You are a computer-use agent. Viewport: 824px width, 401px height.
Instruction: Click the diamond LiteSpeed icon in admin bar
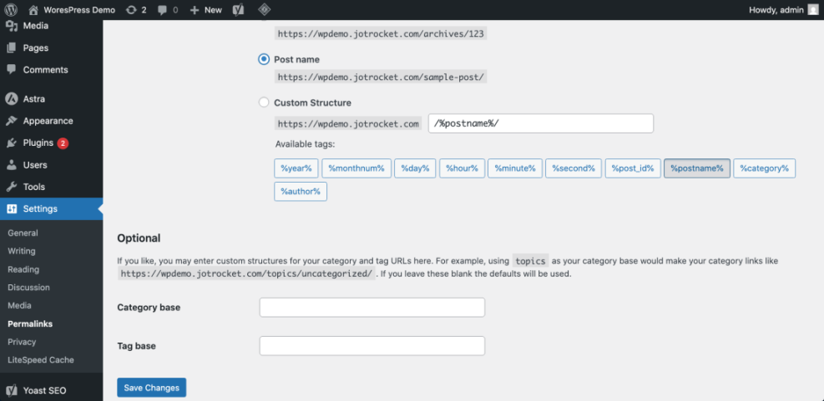coord(265,9)
